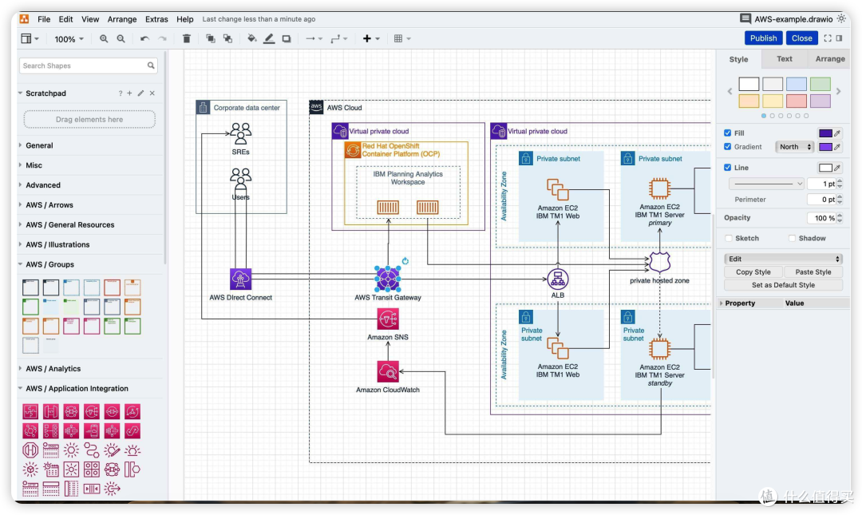Click Set as Default Style button

[x=783, y=285]
